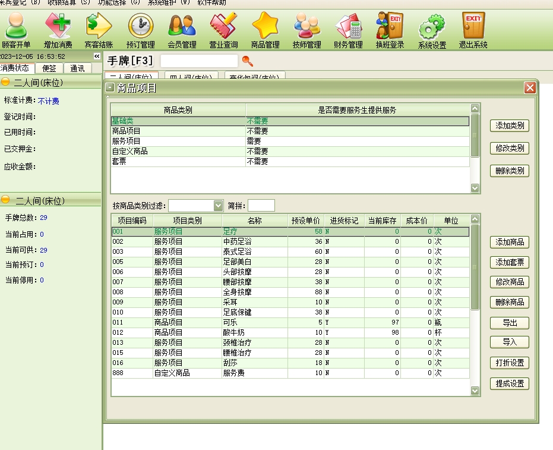Click the 打折设置 button
The image size is (553, 450).
point(510,363)
